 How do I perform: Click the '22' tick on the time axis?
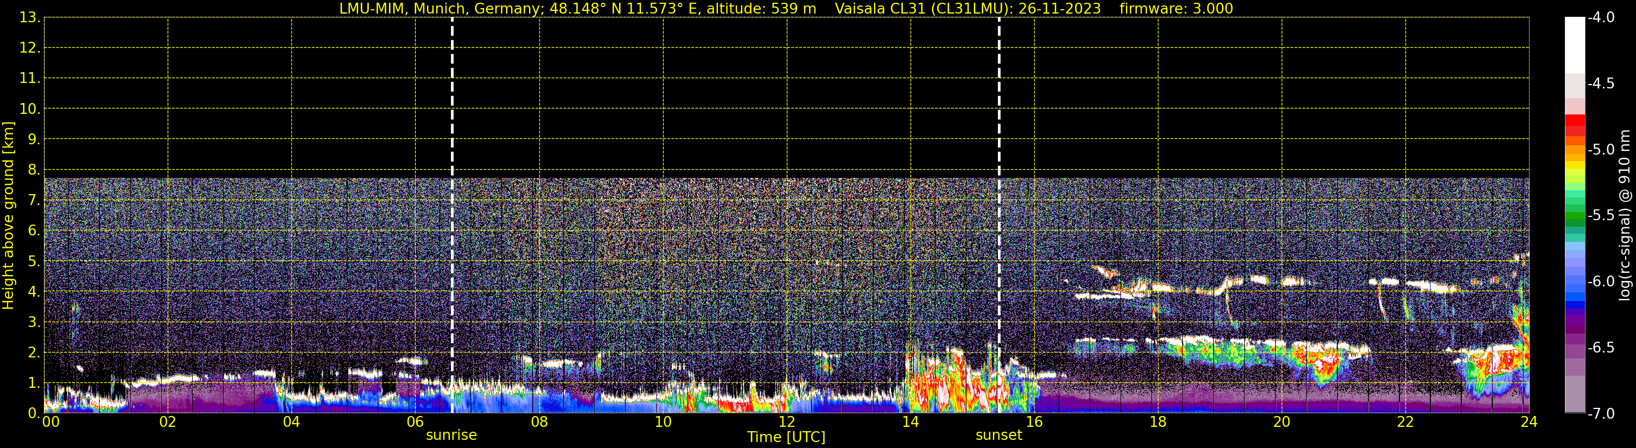1405,422
